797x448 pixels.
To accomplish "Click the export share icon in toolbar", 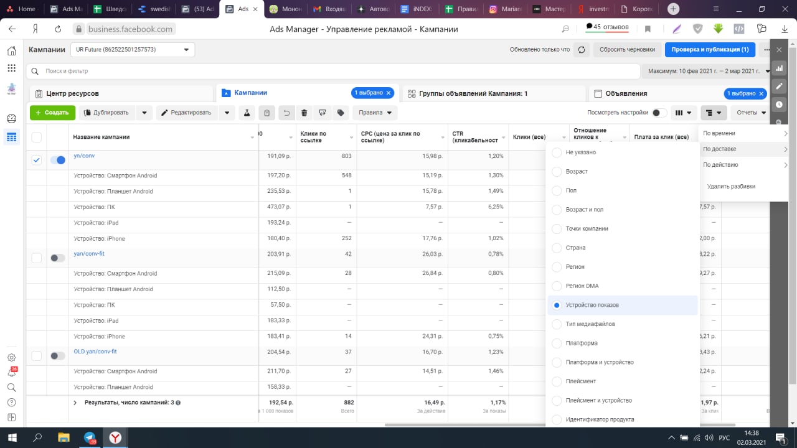I will coord(322,113).
